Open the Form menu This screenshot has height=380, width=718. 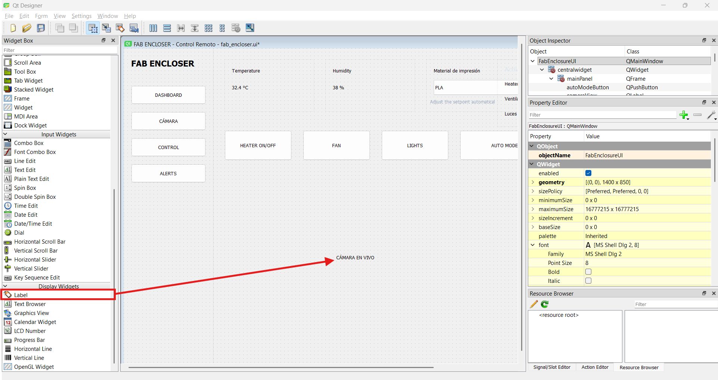pyautogui.click(x=41, y=16)
